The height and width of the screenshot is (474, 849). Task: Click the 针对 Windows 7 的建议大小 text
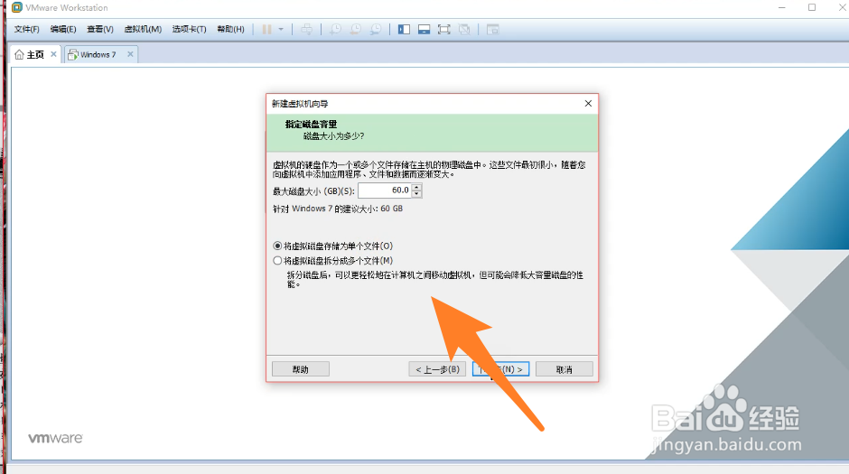[x=338, y=209]
